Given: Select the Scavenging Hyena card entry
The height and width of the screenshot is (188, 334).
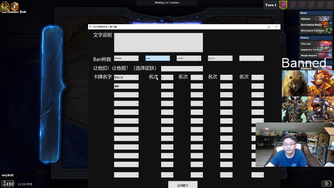Looking at the screenshot, I should tap(316, 25).
